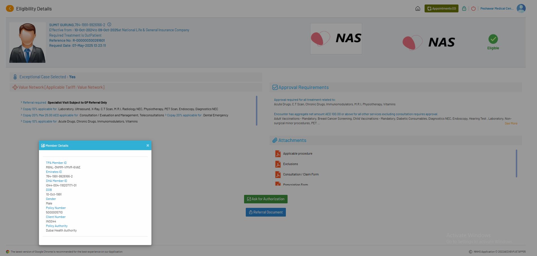Open Appointments (0) button

[441, 8]
